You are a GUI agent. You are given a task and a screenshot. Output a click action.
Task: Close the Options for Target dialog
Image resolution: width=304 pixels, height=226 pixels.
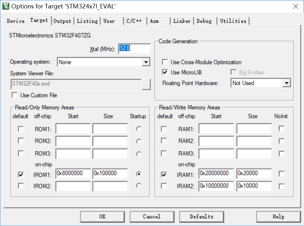point(296,6)
